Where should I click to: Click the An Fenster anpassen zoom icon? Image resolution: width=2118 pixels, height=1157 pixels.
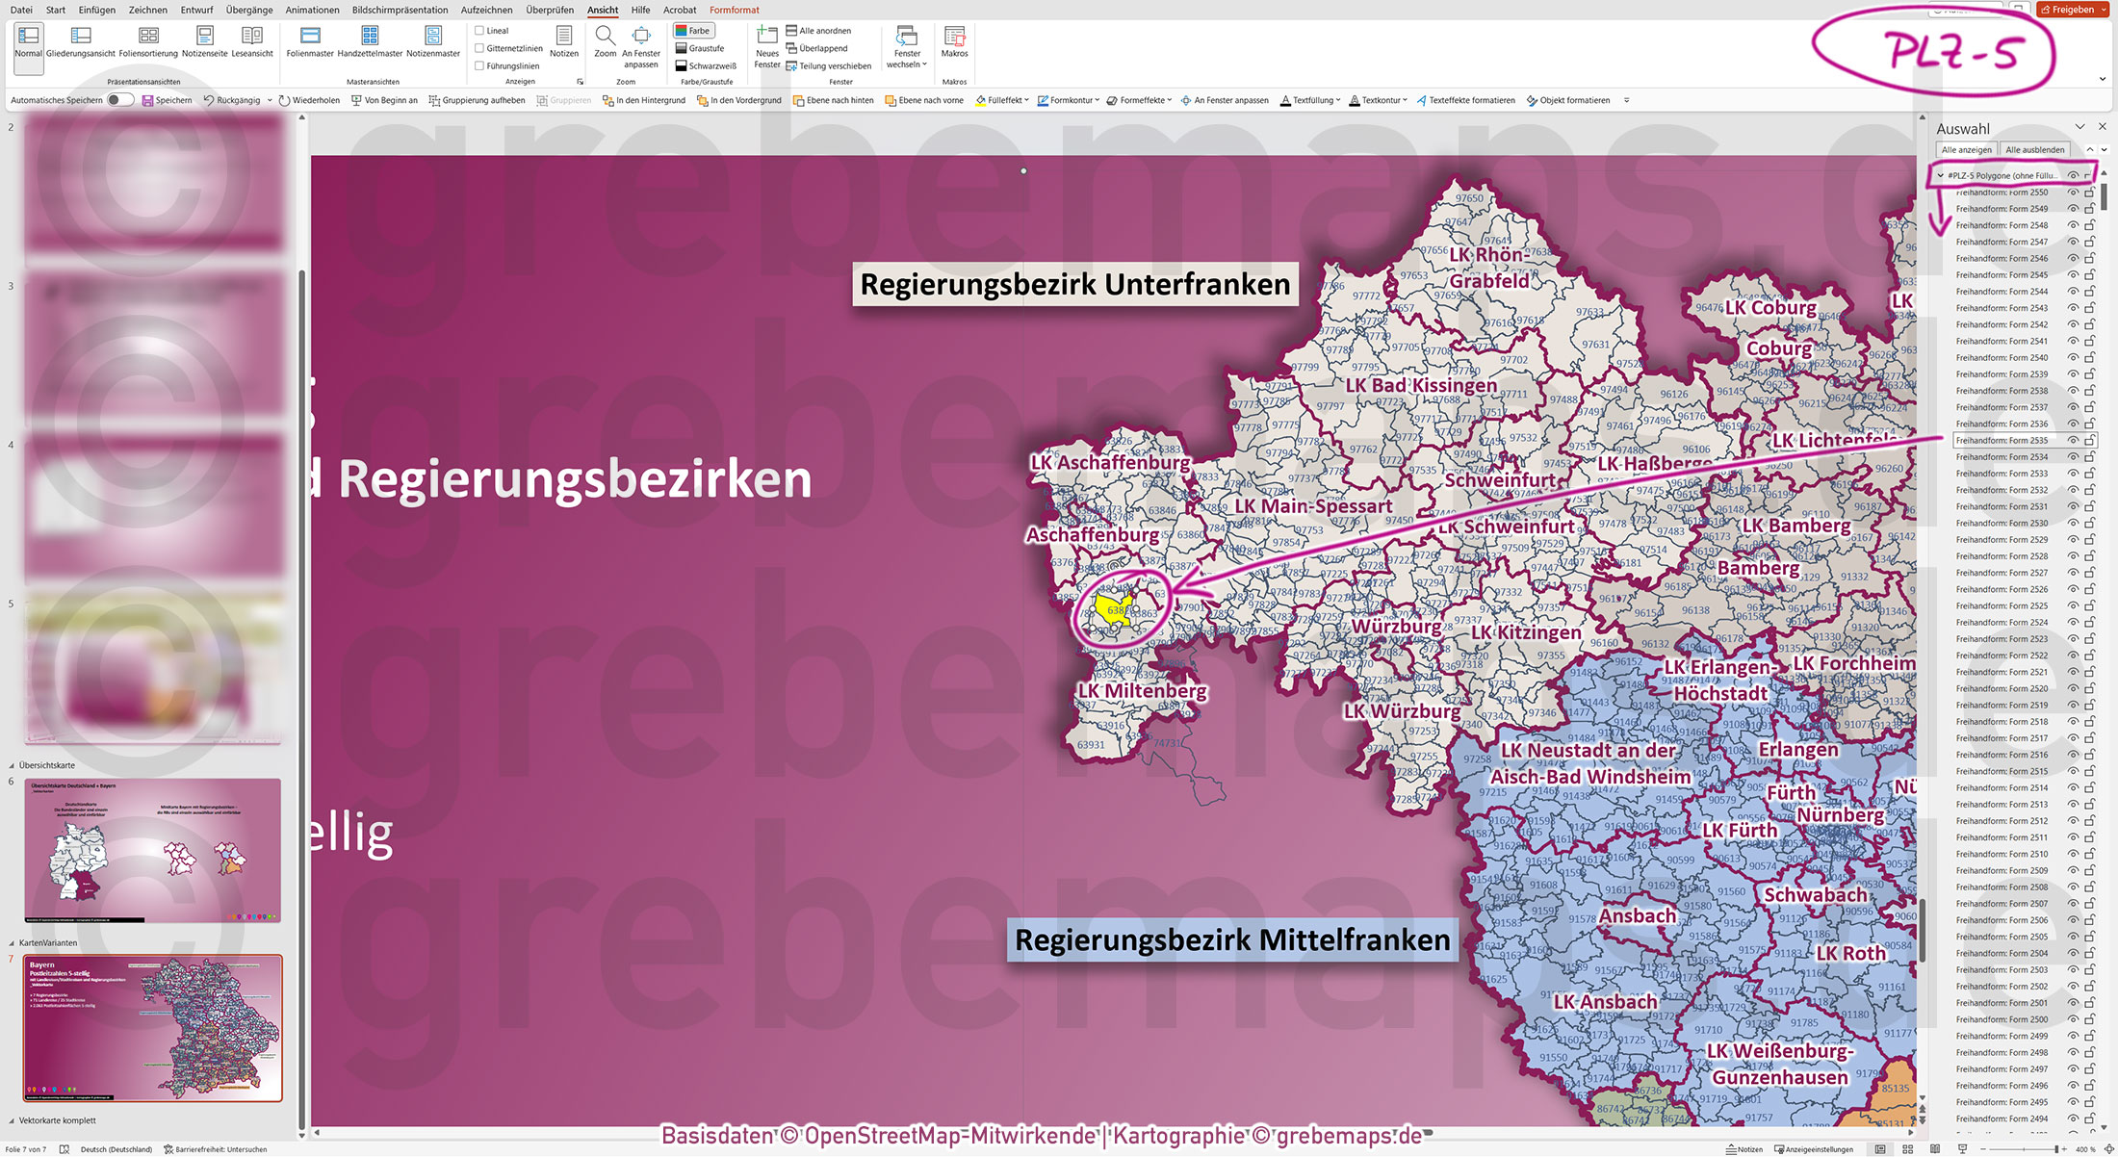coord(641,45)
